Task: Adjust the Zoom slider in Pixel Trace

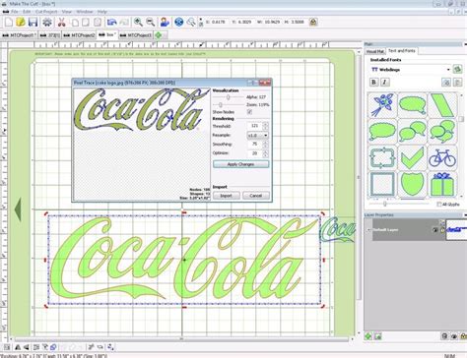Action: click(x=221, y=104)
